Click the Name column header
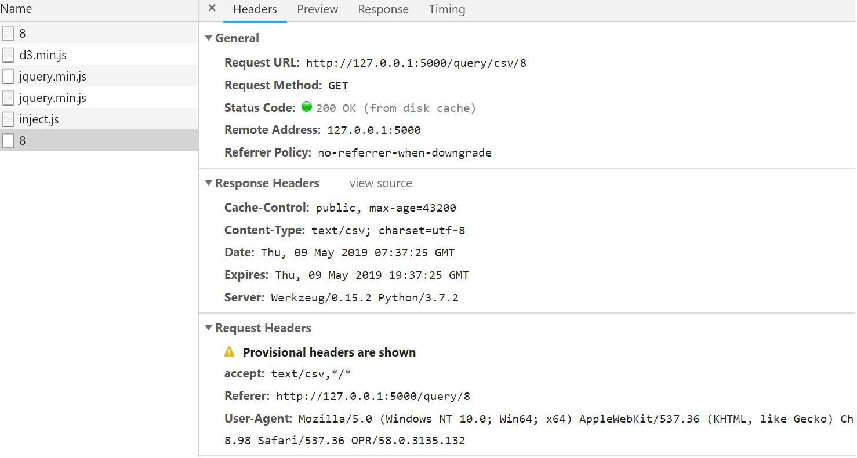857x458 pixels. (x=16, y=9)
